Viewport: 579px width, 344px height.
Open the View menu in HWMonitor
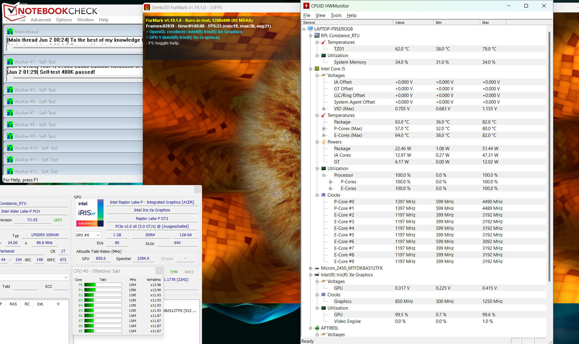[320, 15]
